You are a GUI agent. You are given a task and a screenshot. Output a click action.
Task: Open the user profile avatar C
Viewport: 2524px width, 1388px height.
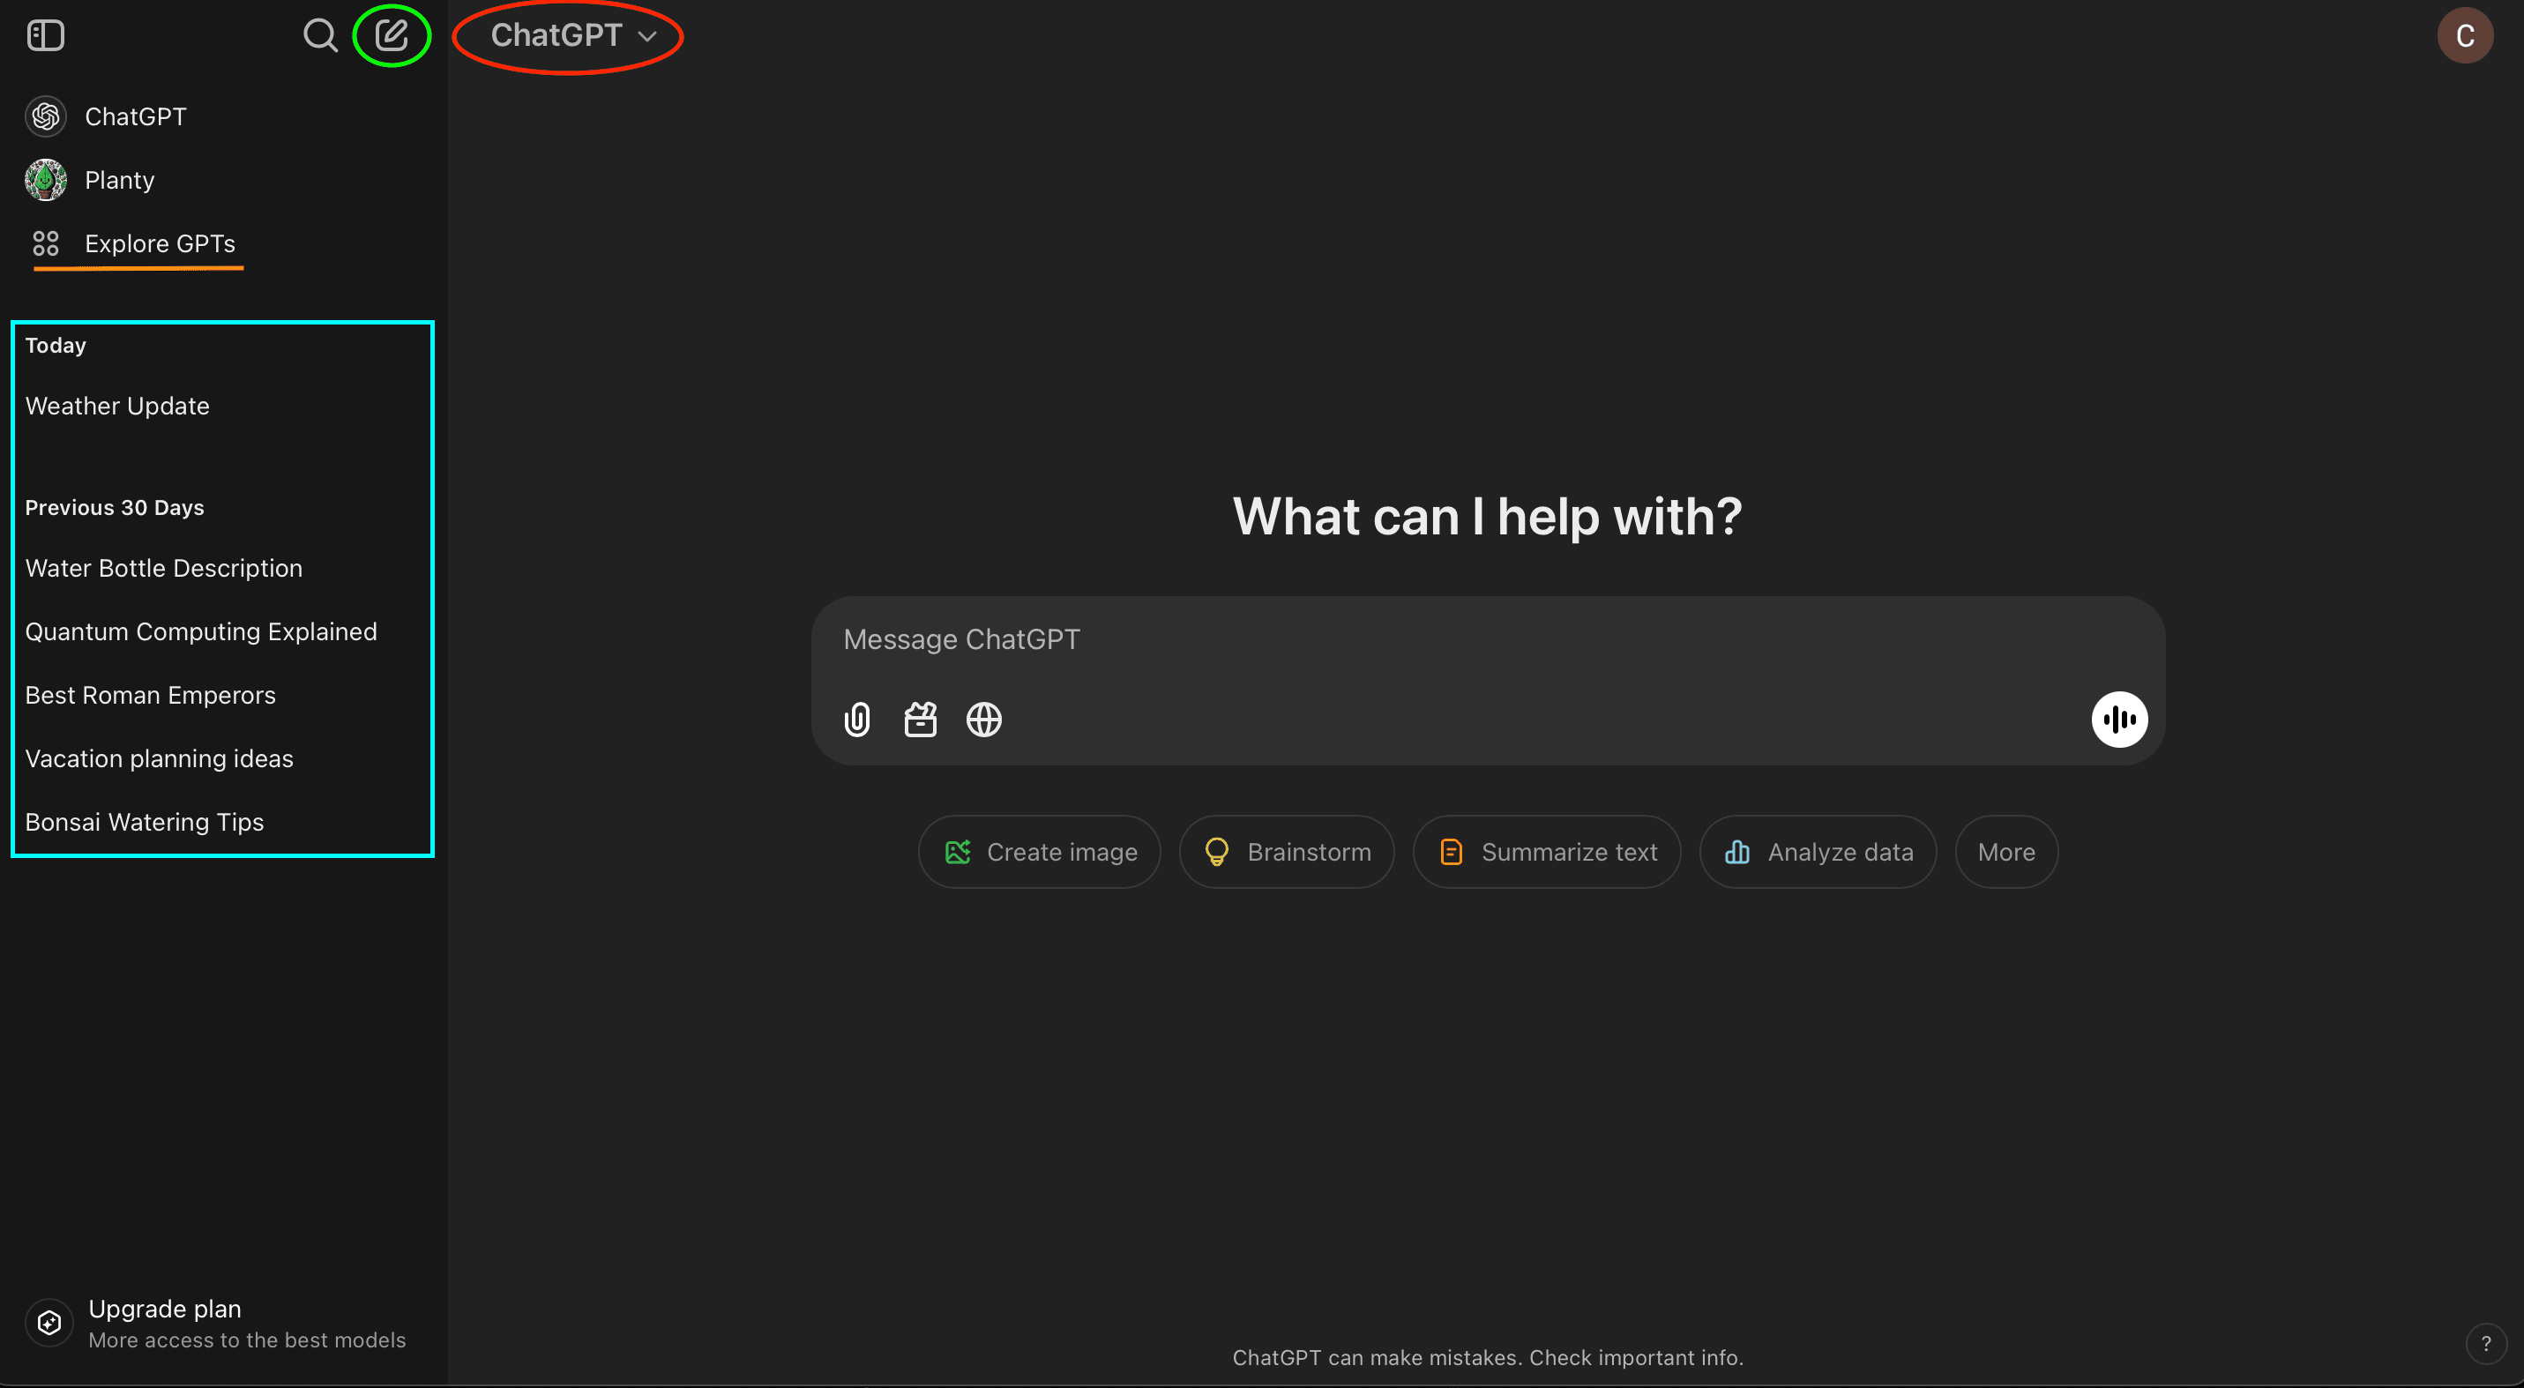(x=2463, y=36)
